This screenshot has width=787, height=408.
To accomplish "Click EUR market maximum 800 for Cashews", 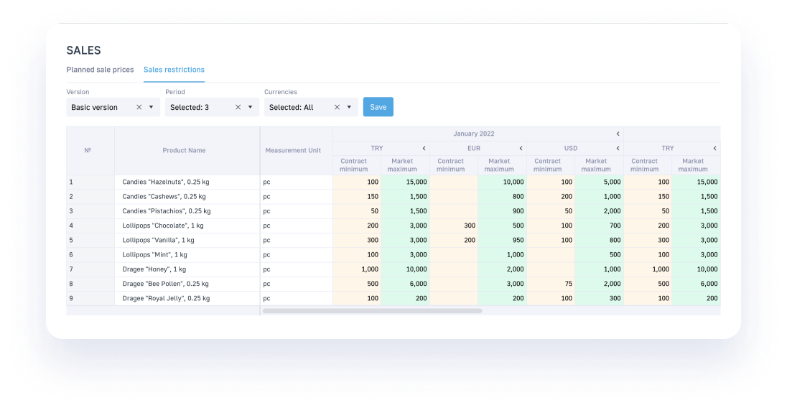I will [503, 197].
